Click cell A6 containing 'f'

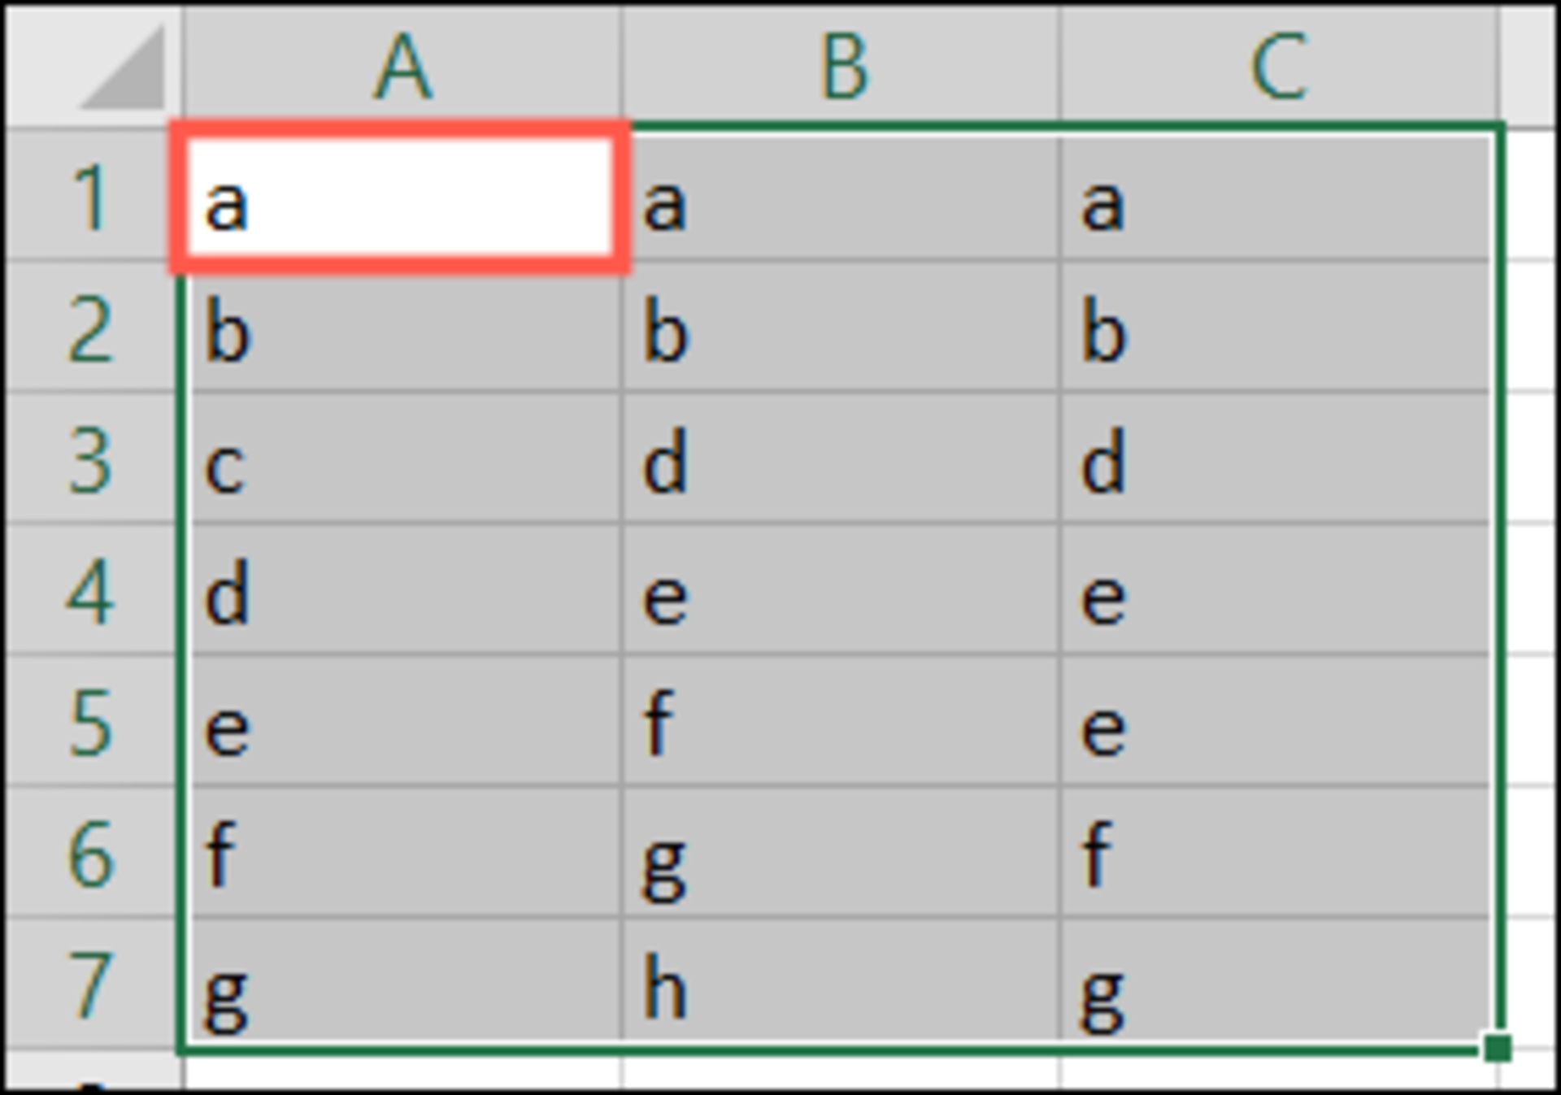coord(402,852)
